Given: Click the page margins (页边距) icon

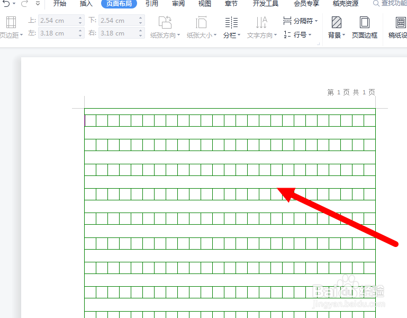Looking at the screenshot, I should (11, 22).
